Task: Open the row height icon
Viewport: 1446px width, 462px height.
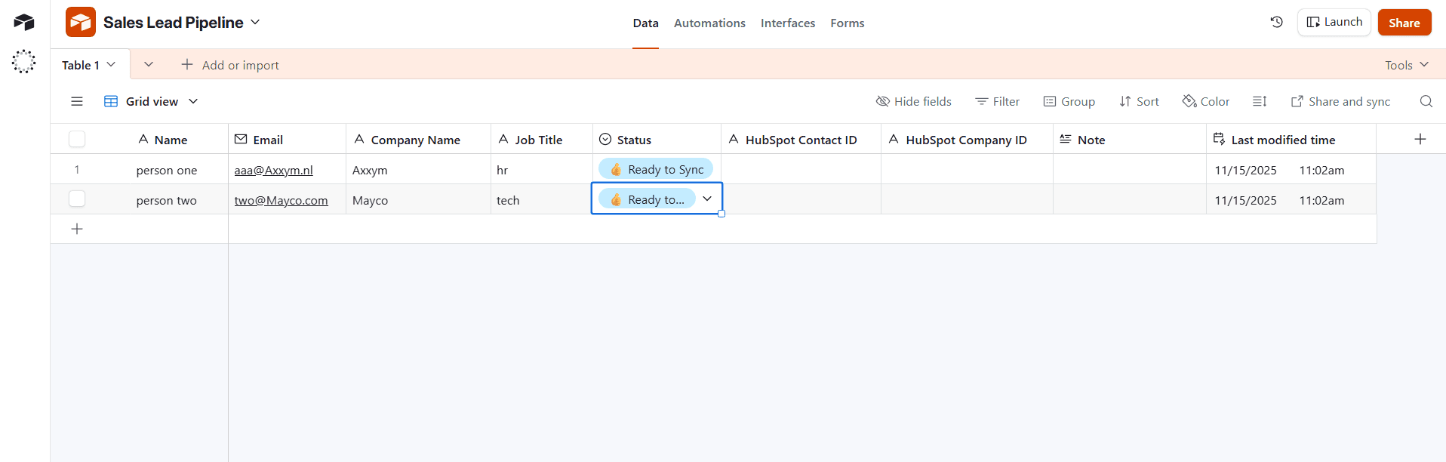Action: click(1260, 101)
